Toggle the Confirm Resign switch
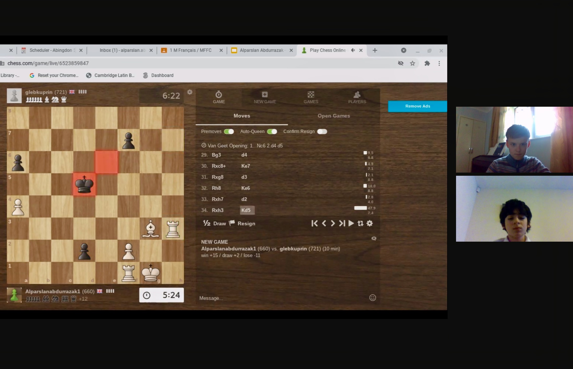Screen dimensions: 573x369 click(x=322, y=131)
